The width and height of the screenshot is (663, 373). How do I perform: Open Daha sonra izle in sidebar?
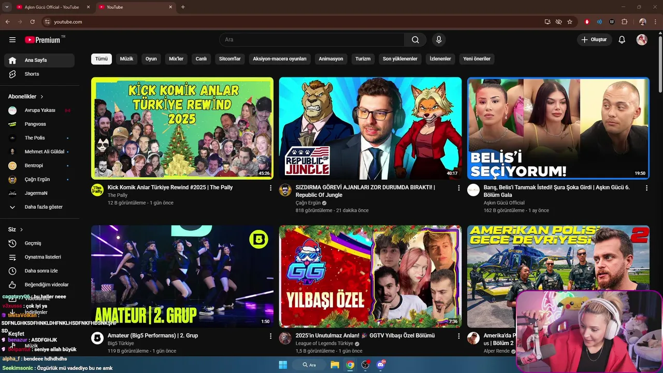click(39, 271)
